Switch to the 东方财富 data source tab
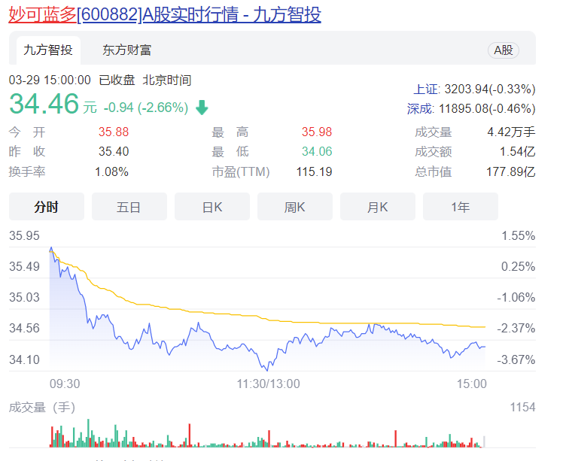Screen dimensions: 569x461 point(127,50)
